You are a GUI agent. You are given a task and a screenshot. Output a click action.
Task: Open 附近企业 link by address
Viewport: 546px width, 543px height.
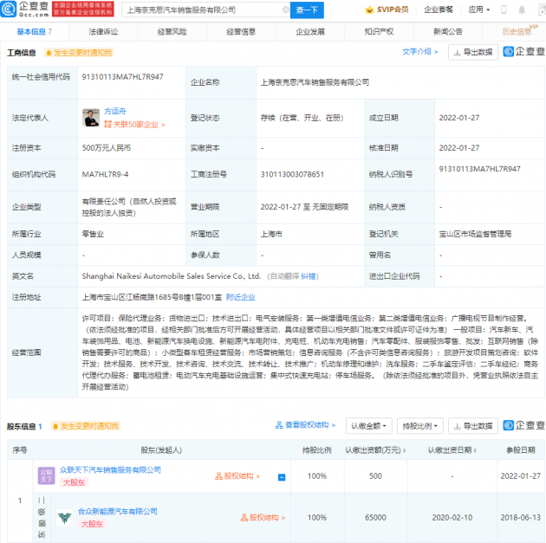click(241, 297)
